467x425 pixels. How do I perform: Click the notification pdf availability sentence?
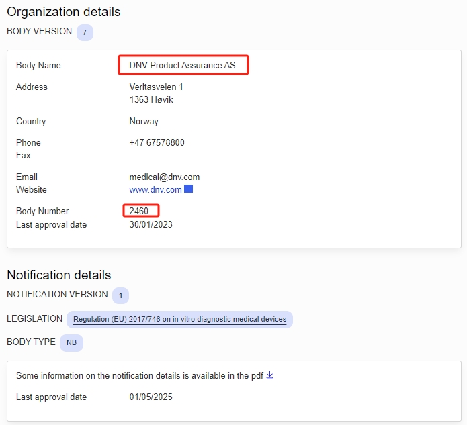point(140,375)
